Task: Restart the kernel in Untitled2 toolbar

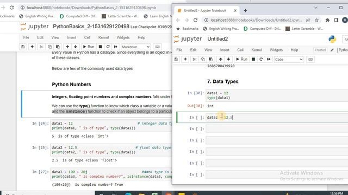Action: (x=261, y=59)
